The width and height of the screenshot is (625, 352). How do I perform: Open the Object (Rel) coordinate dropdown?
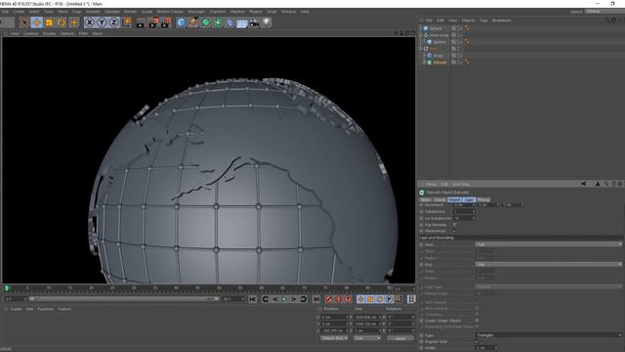[334, 338]
